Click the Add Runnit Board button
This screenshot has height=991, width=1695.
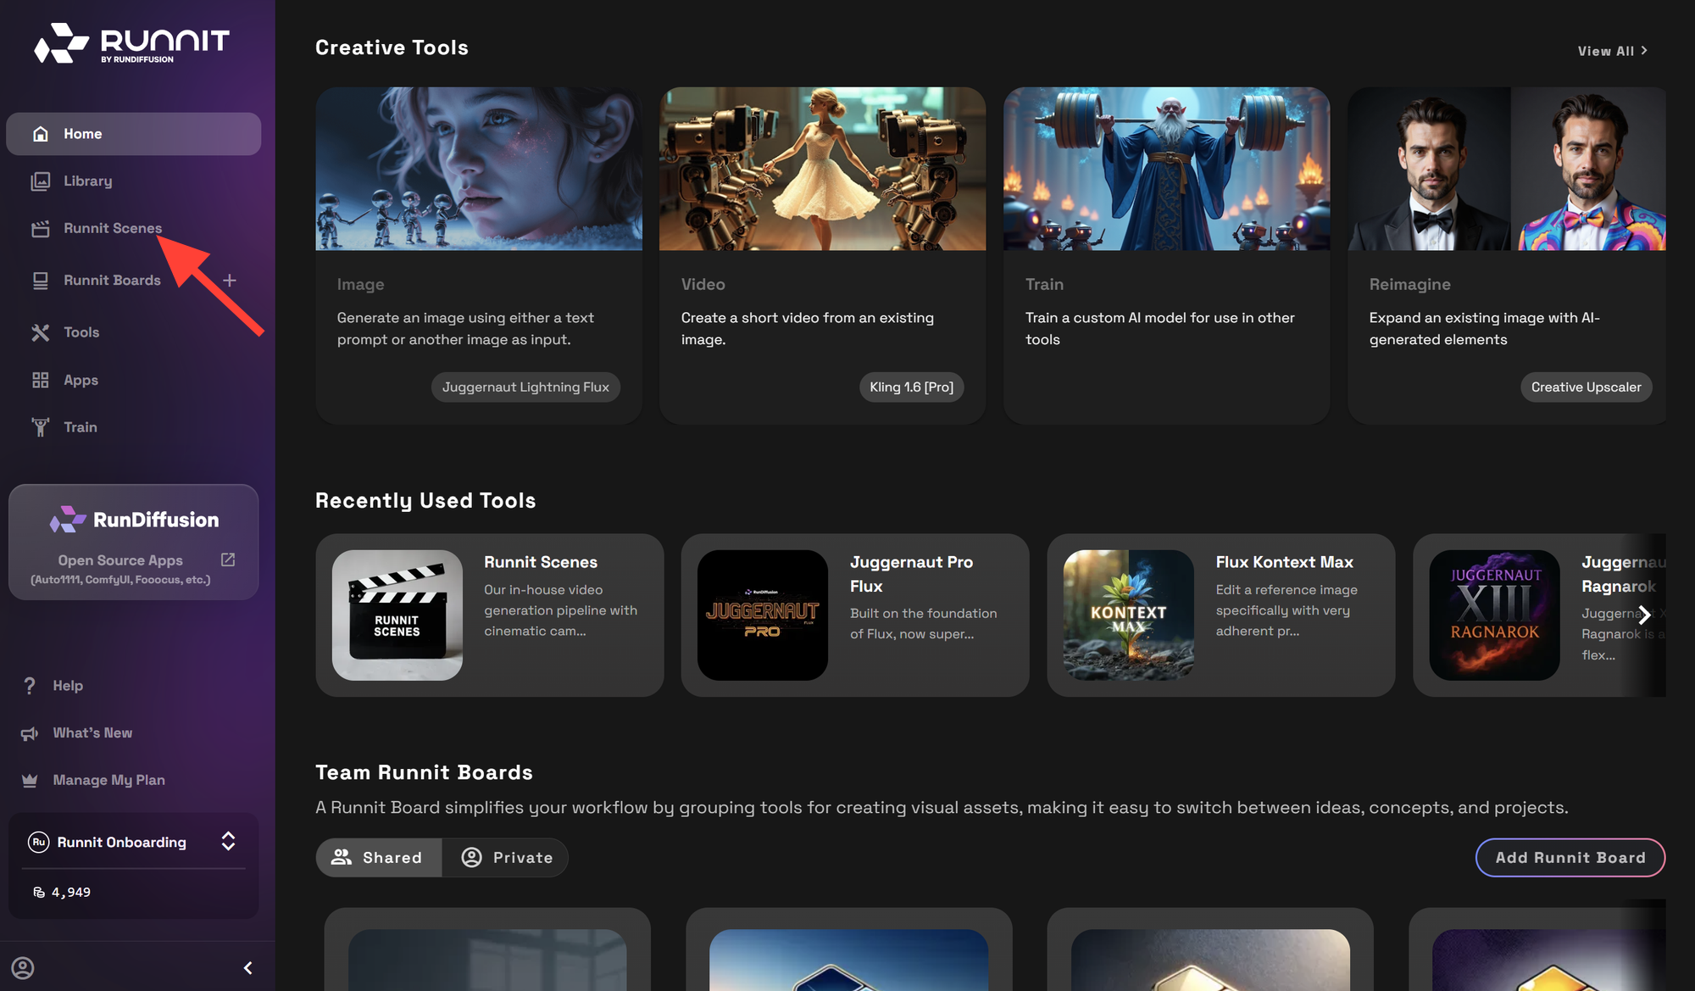coord(1570,857)
